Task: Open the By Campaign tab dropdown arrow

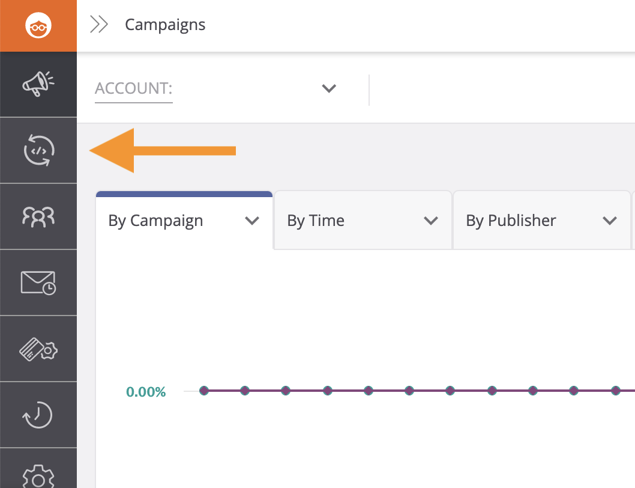Action: click(x=252, y=221)
